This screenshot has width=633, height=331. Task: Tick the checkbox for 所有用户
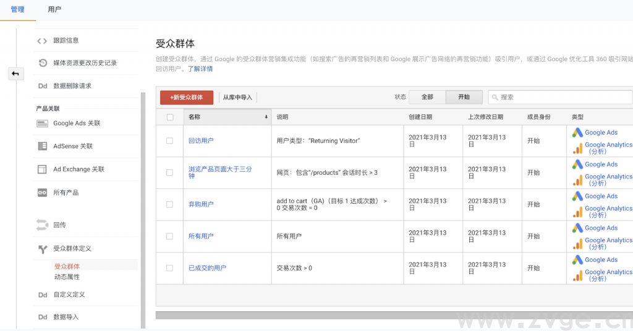coord(169,237)
